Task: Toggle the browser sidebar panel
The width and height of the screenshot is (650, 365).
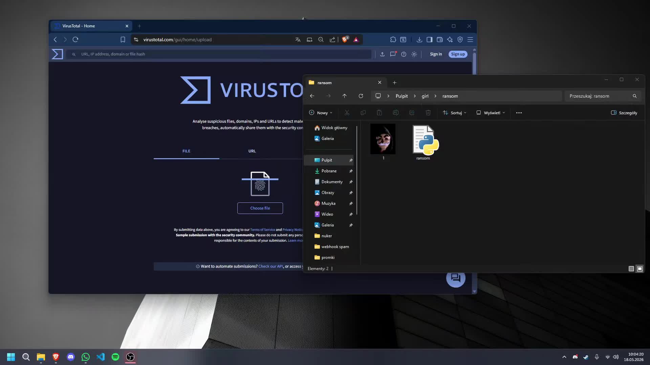Action: click(x=430, y=40)
